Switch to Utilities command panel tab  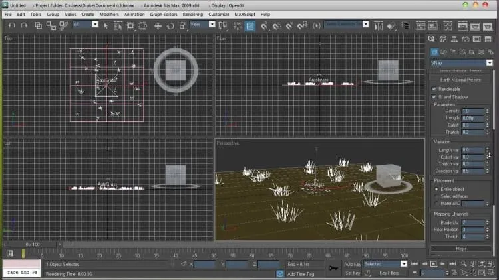click(x=488, y=39)
